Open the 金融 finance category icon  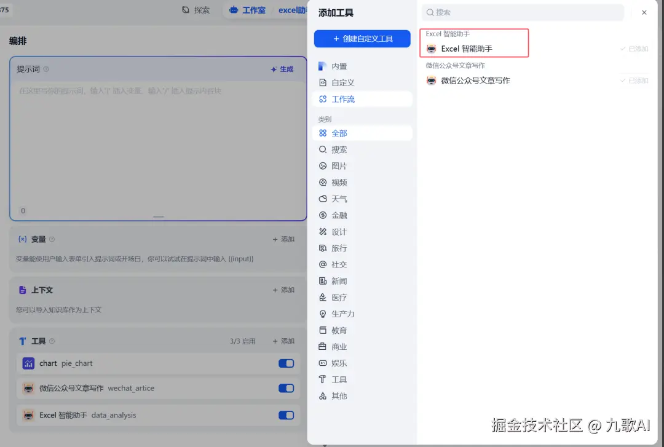click(x=323, y=215)
